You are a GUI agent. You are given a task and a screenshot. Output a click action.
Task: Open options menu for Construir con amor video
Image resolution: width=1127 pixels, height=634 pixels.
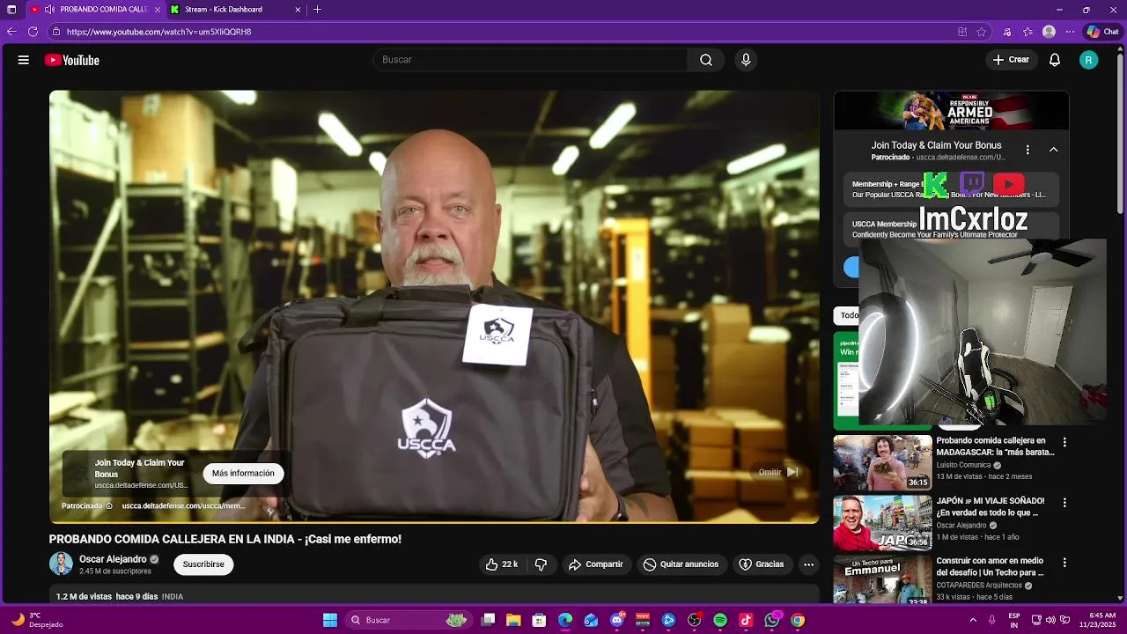(x=1064, y=563)
